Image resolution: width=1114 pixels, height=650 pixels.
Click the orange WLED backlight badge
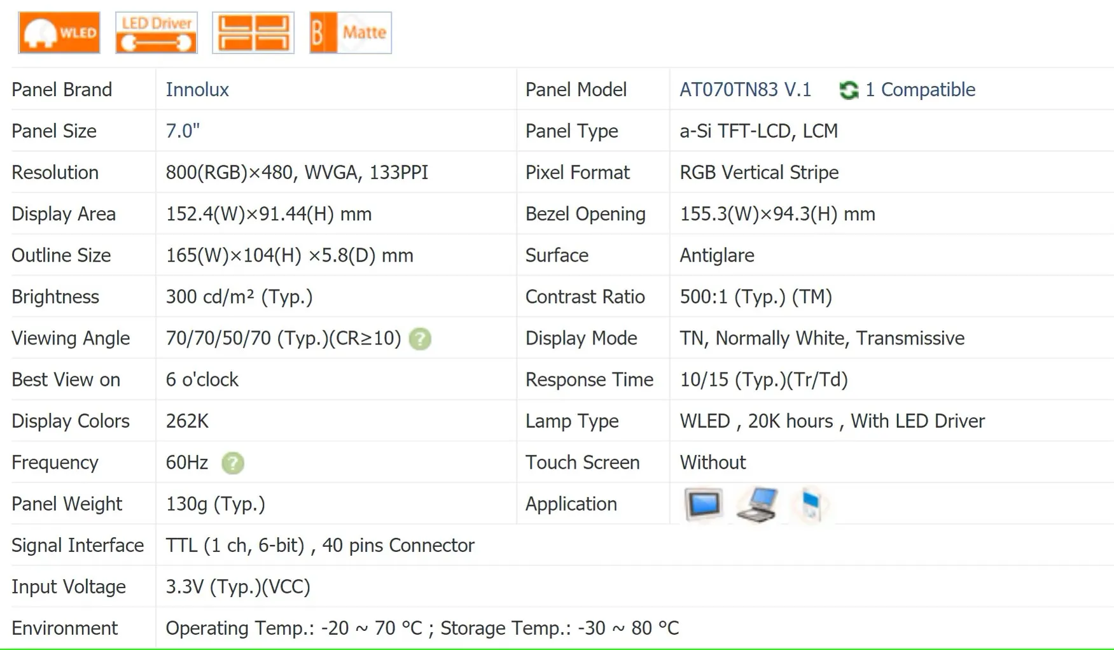59,32
